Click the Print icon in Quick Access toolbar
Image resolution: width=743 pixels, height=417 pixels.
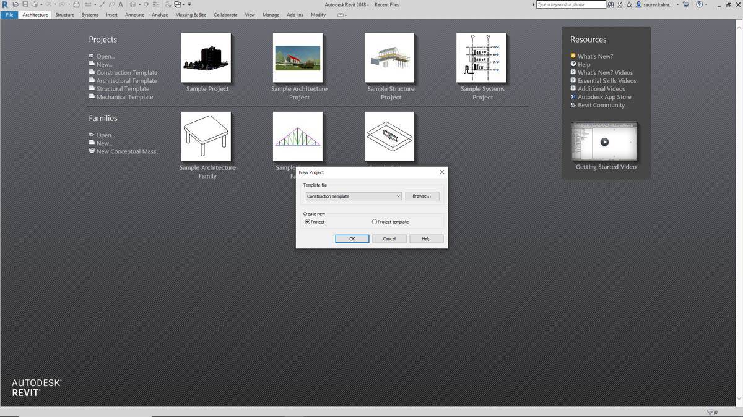pos(76,4)
